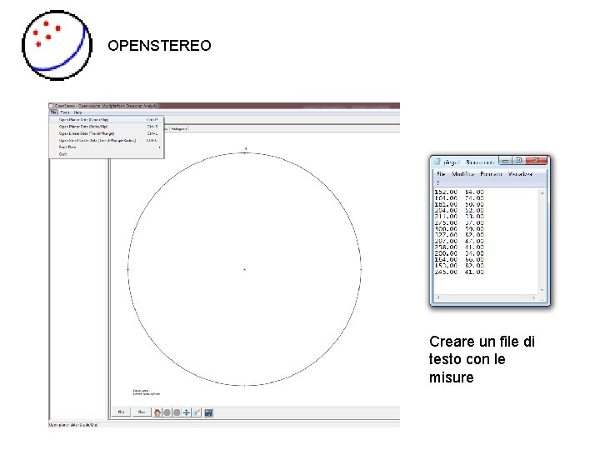Click Notepad's vertical scrollbar up arrow
The image size is (600, 450).
(542, 193)
